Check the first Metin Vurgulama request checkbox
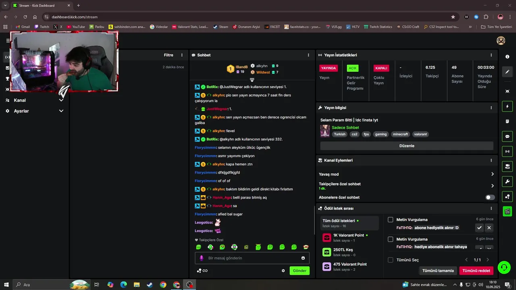 [390, 220]
